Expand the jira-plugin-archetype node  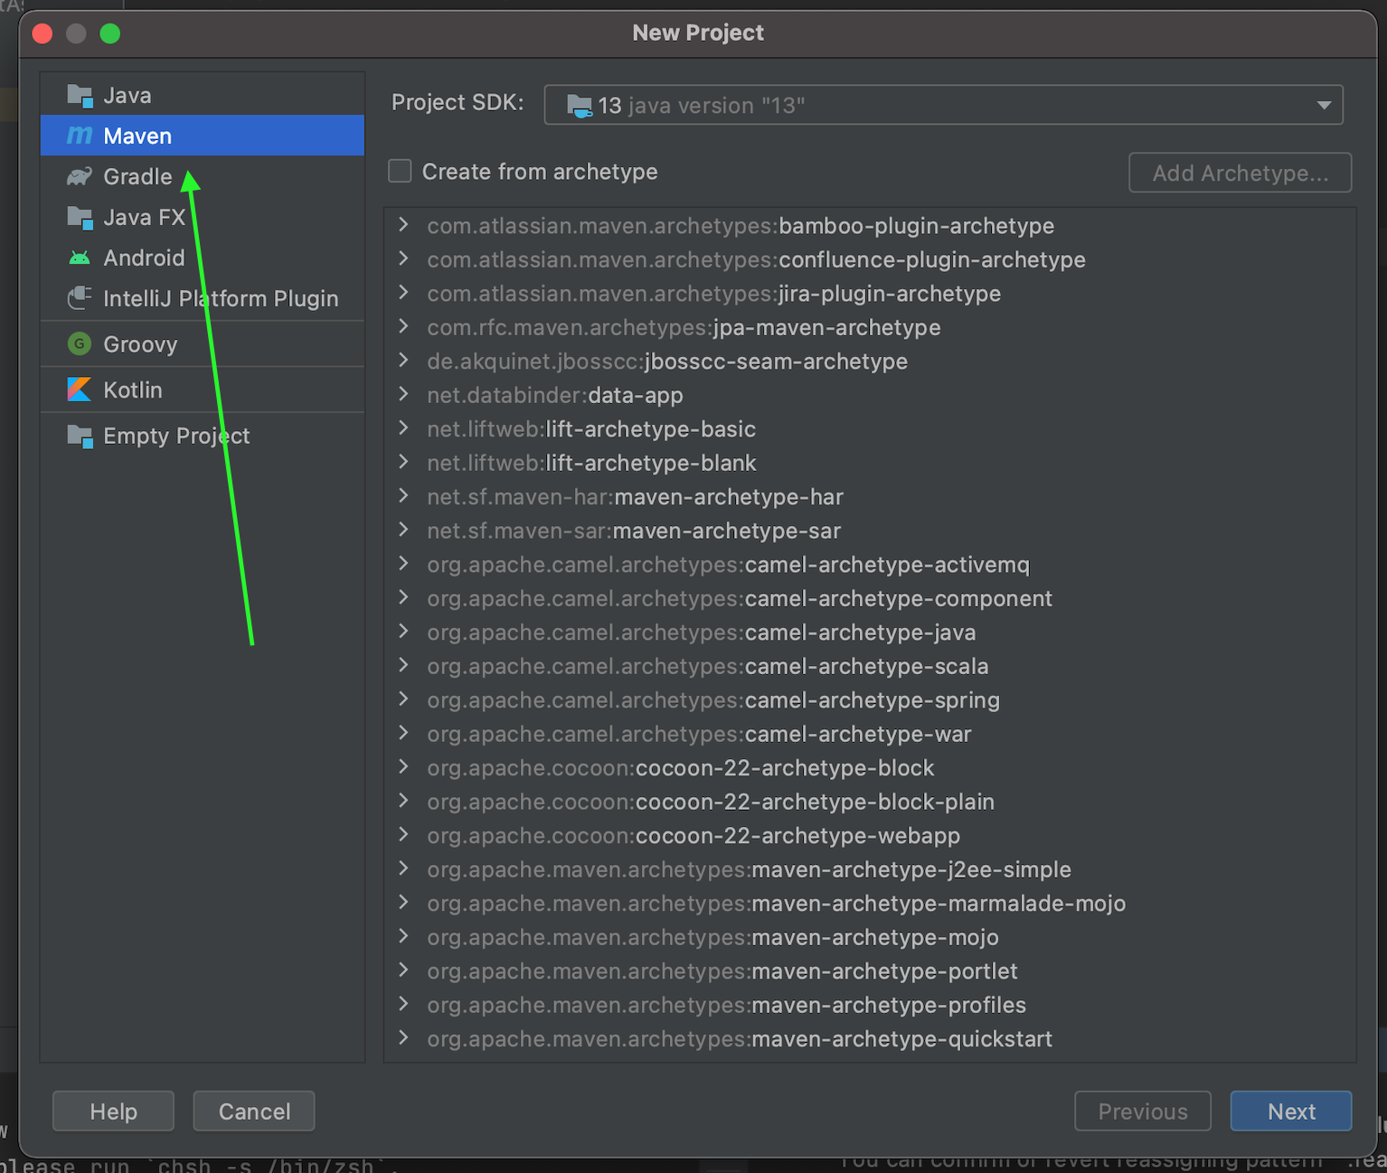pyautogui.click(x=403, y=293)
